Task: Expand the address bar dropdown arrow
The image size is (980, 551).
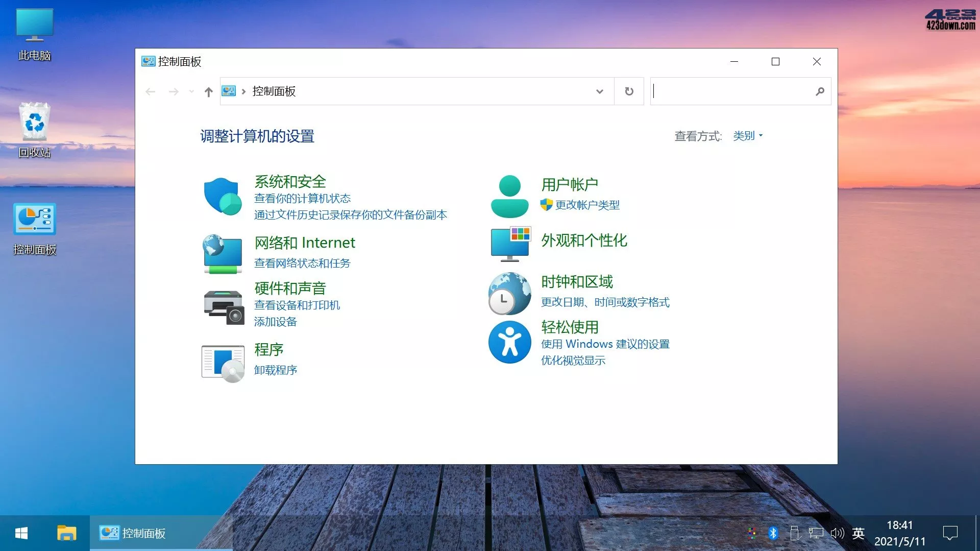Action: click(599, 91)
